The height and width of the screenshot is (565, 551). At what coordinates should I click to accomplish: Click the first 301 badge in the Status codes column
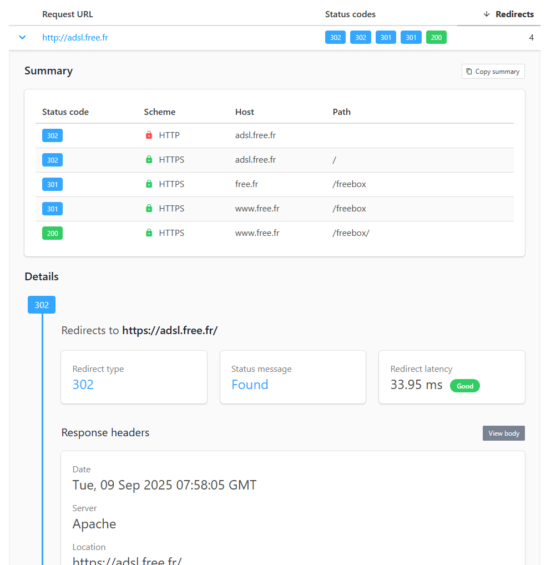pyautogui.click(x=386, y=38)
